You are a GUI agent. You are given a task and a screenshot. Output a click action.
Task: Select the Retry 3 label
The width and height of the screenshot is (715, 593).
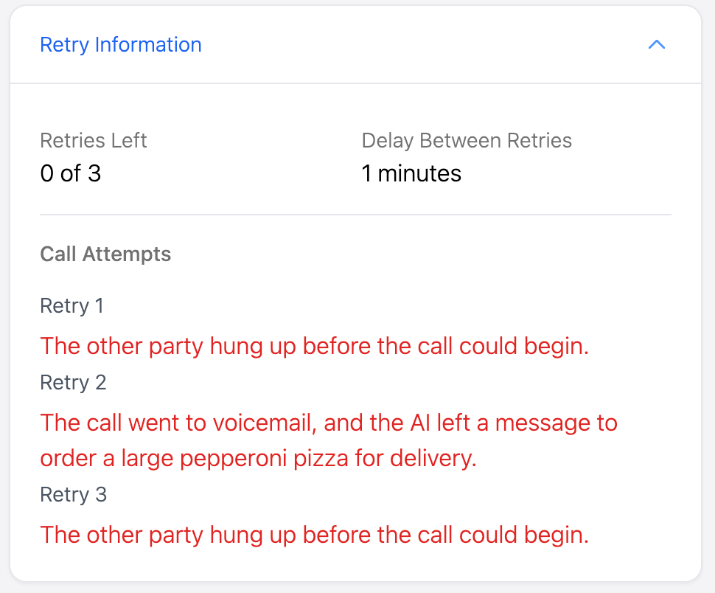74,494
